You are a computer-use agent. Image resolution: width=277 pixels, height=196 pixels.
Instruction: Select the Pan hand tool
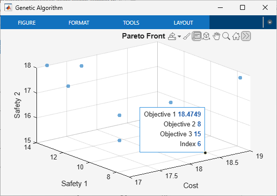coord(216,36)
